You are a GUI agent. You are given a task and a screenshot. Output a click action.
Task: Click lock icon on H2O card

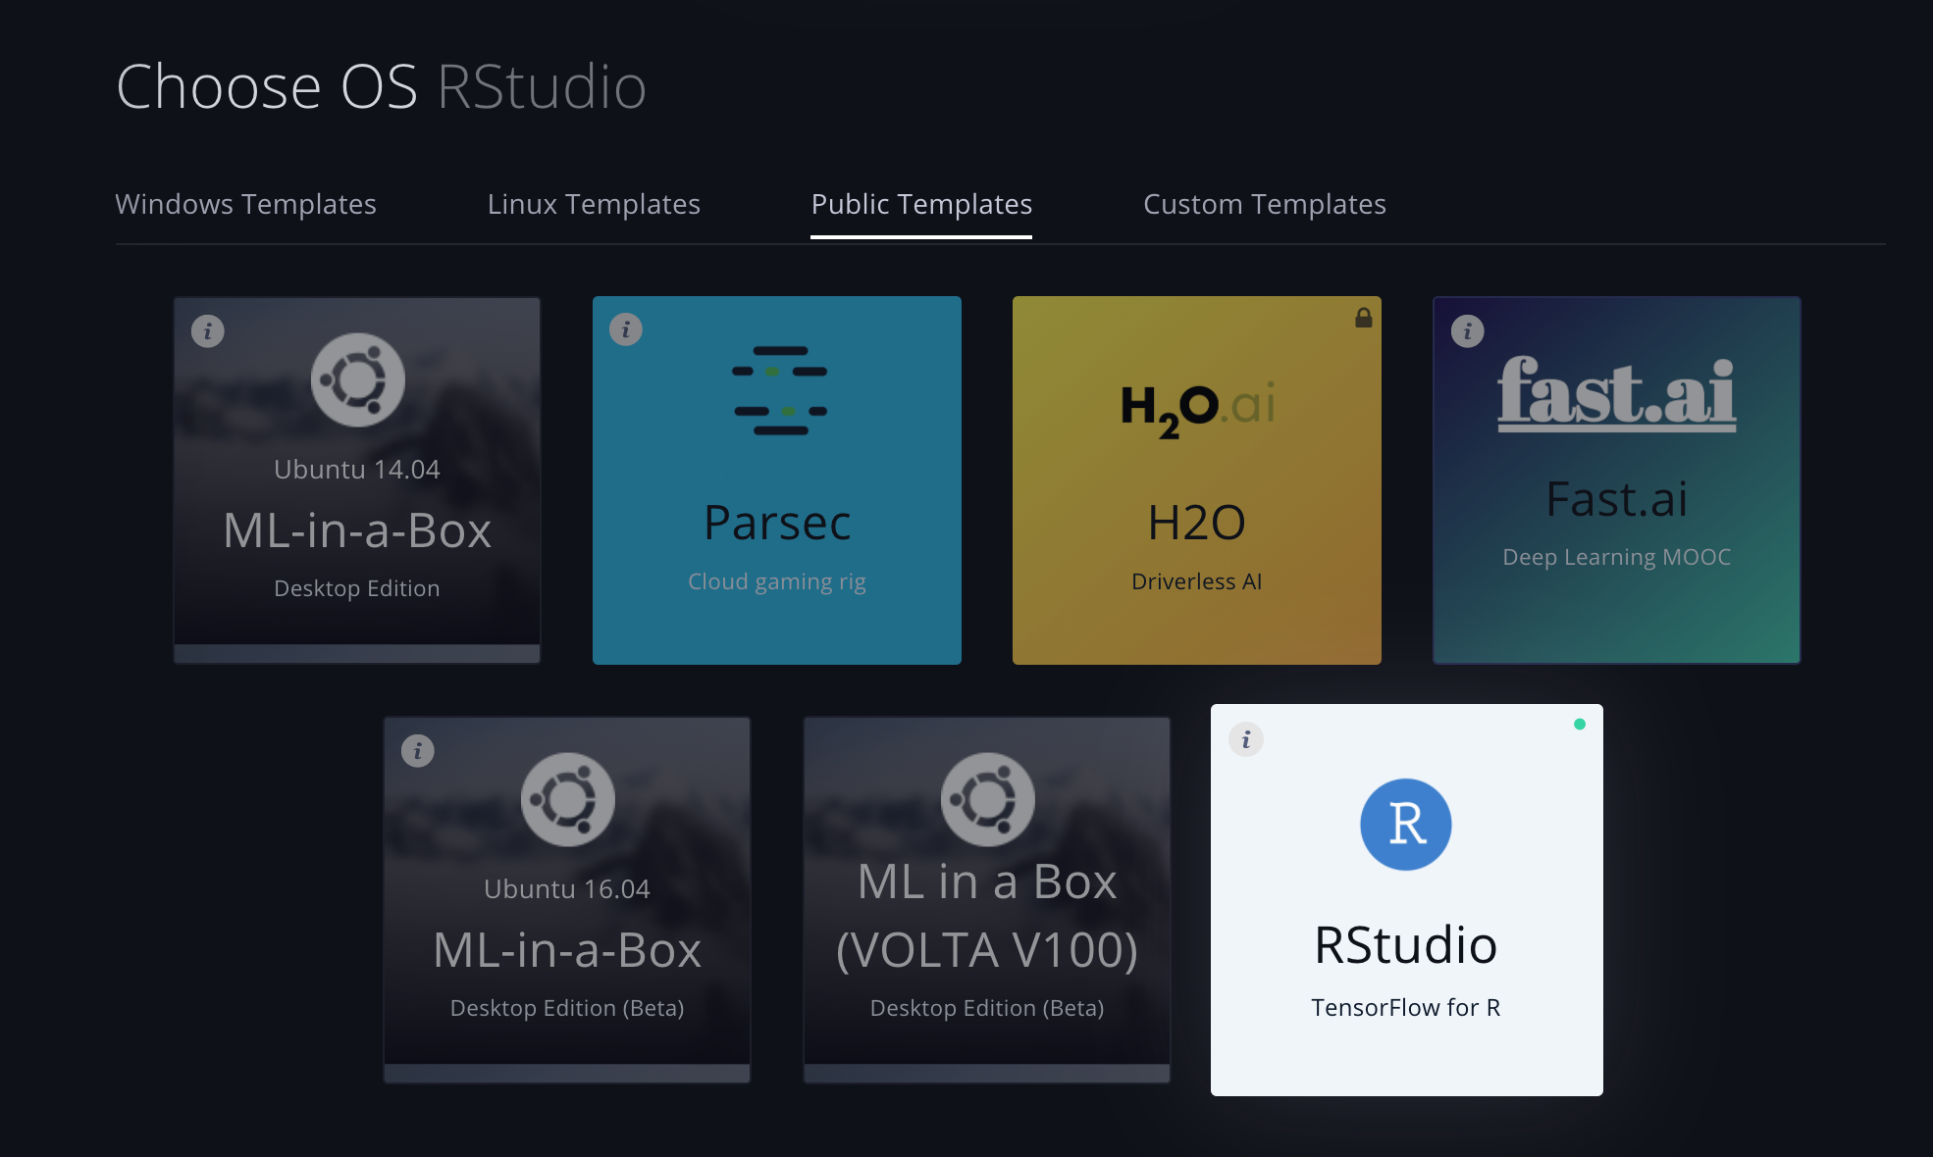click(1364, 318)
